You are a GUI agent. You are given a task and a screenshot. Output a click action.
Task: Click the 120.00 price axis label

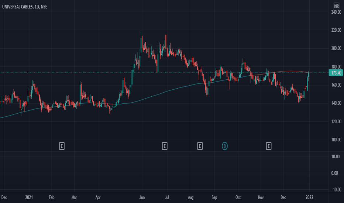[x=336, y=121]
